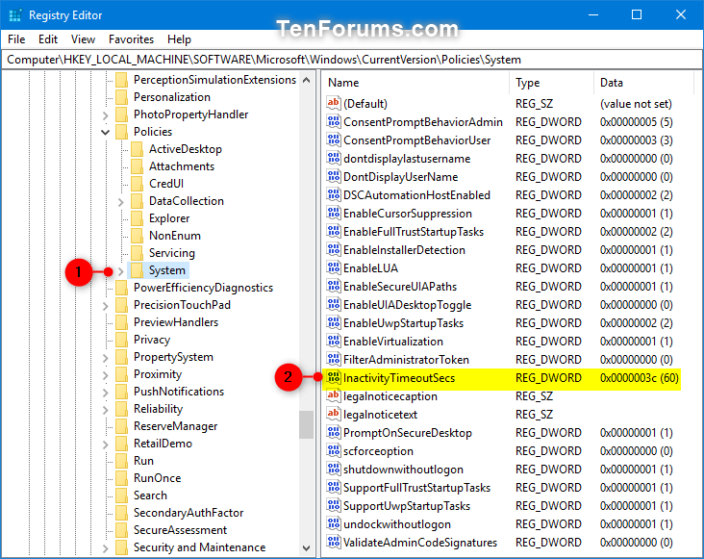Open the File menu
The image size is (704, 559).
(x=16, y=39)
